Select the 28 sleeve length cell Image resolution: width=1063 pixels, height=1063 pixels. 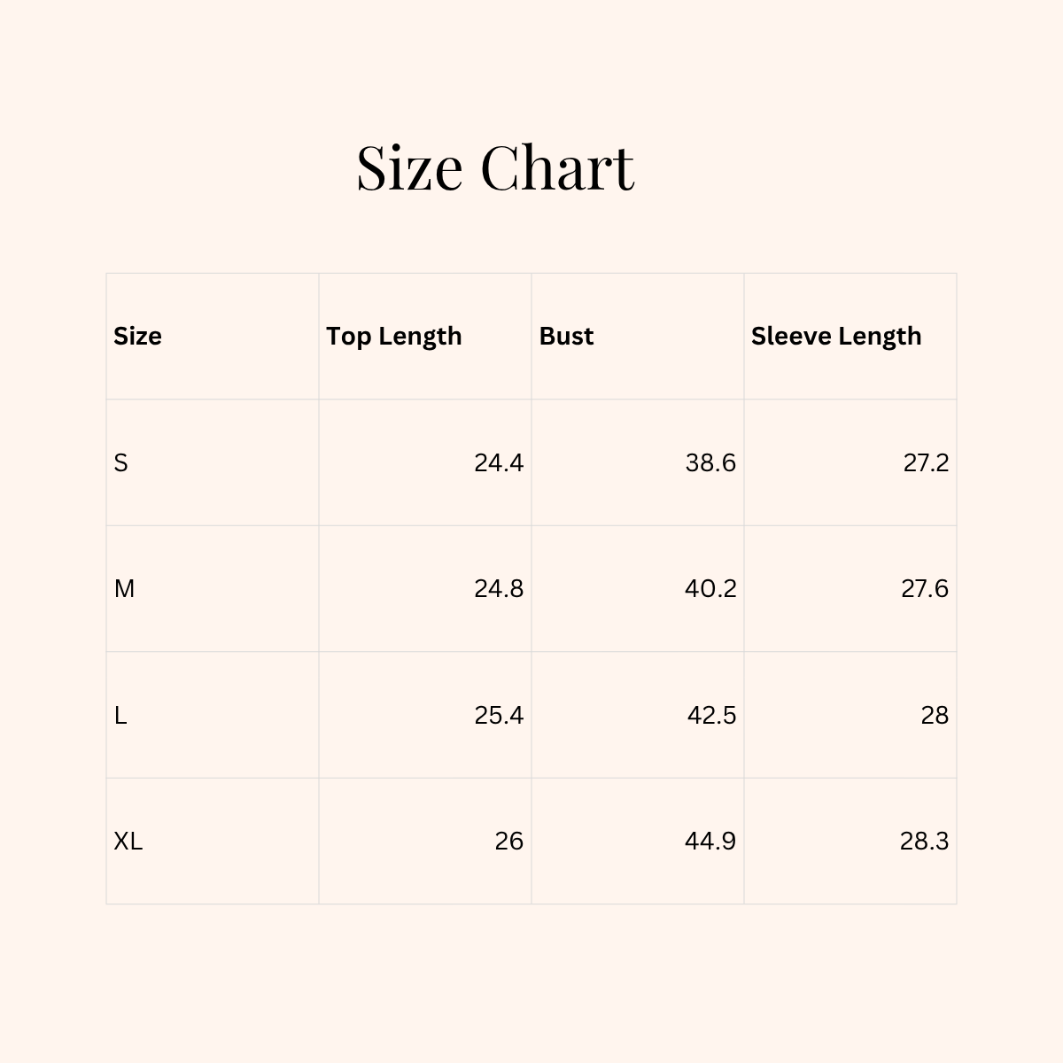pyautogui.click(x=935, y=715)
